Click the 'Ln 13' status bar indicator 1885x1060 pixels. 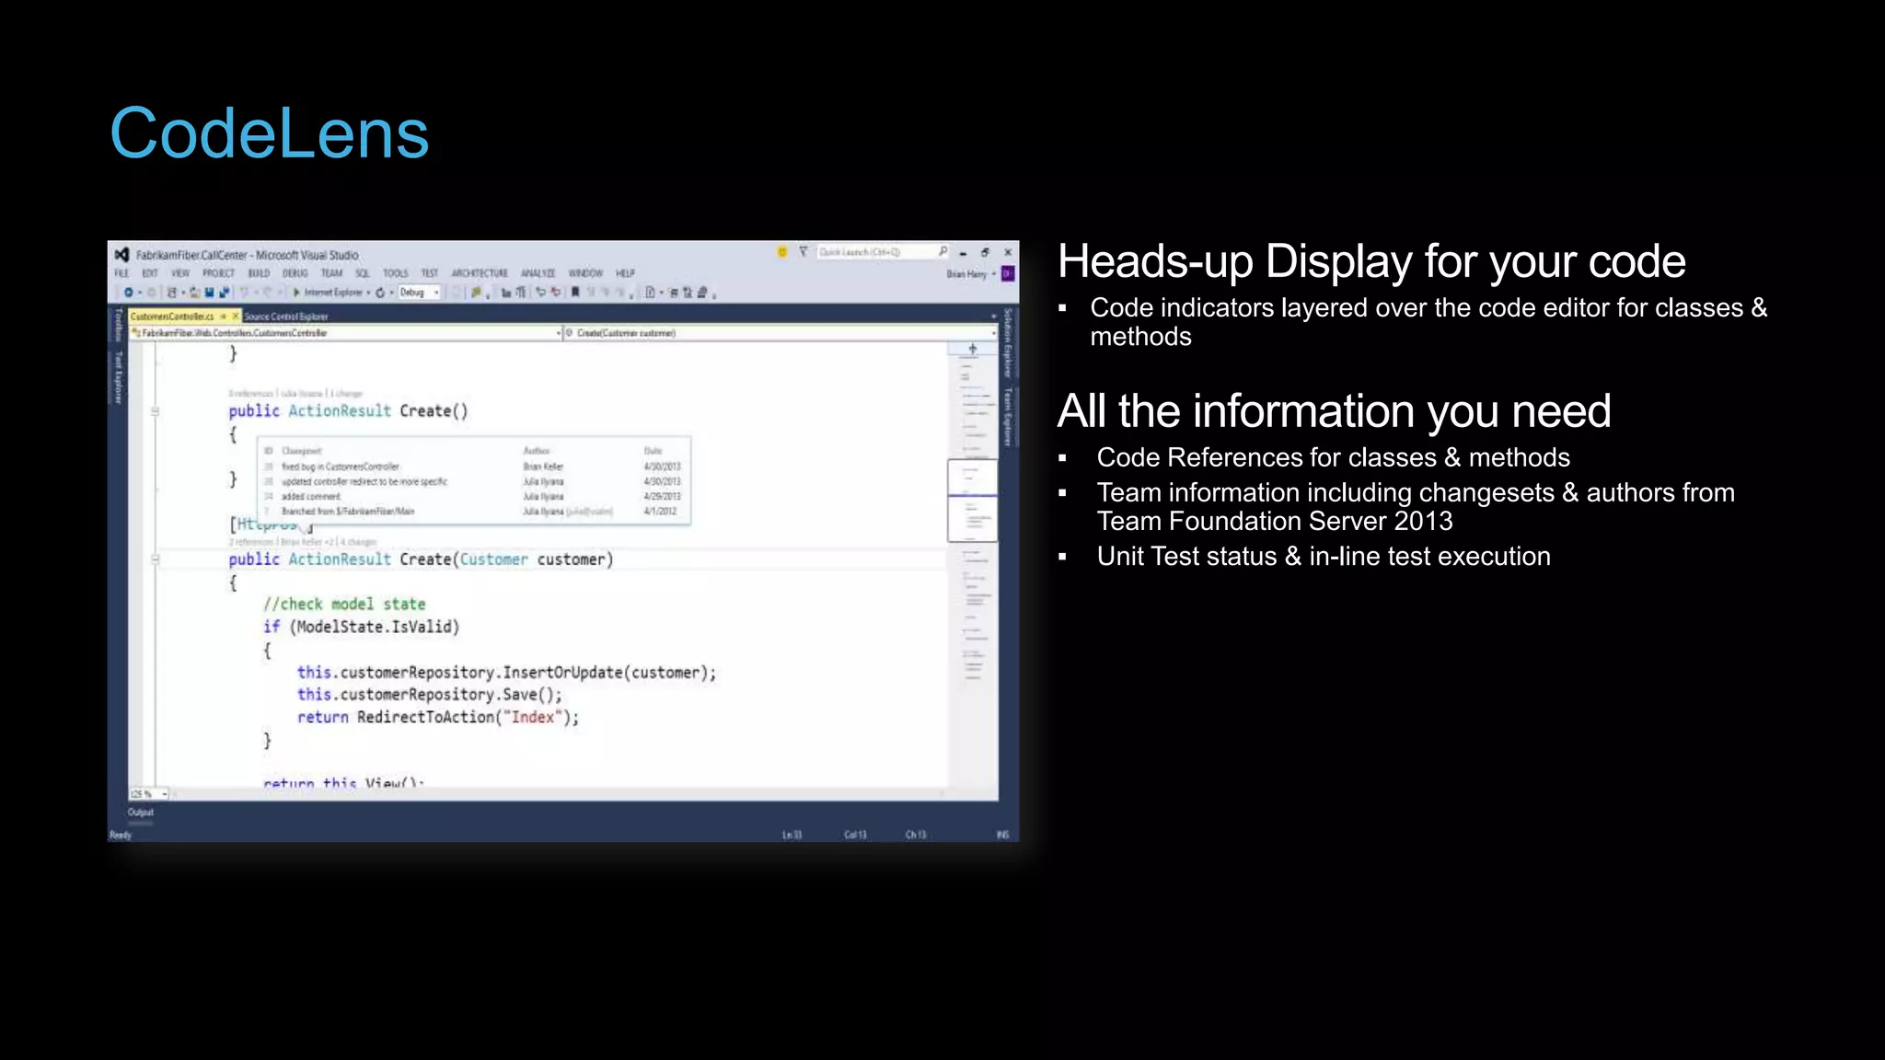792,835
